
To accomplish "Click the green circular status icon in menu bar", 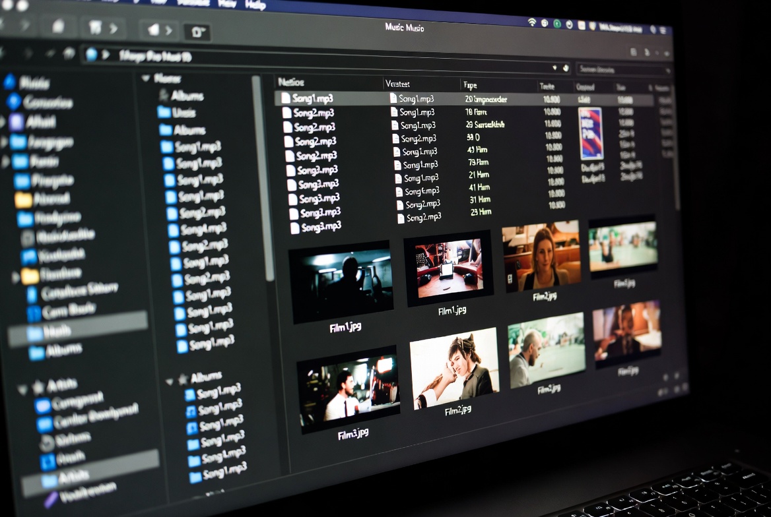I will pos(557,24).
